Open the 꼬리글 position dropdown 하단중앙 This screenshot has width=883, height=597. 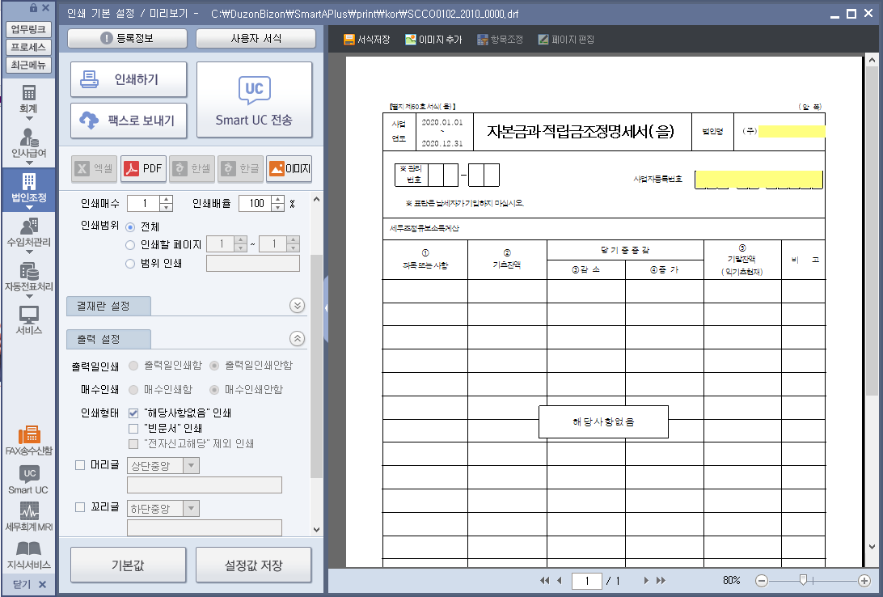(164, 508)
